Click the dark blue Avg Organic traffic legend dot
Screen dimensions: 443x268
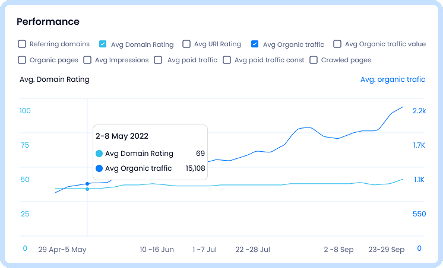pyautogui.click(x=99, y=168)
